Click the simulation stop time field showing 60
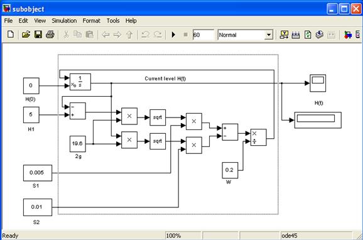Image resolution: width=363 pixels, height=240 pixels. coord(203,35)
